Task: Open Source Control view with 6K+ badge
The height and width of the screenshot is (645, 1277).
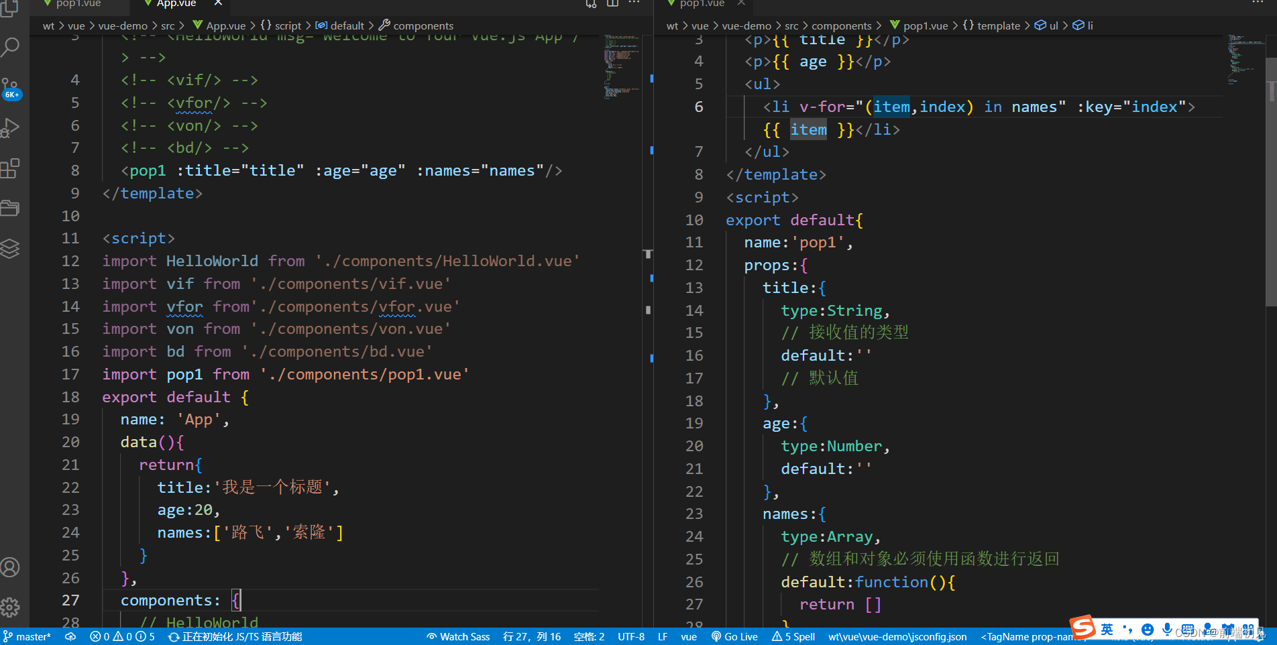Action: coord(11,88)
